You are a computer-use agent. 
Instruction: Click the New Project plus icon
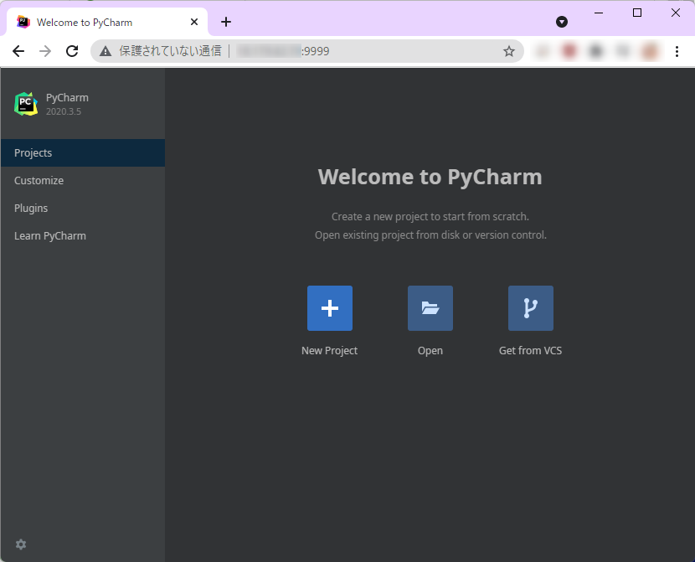click(x=330, y=308)
